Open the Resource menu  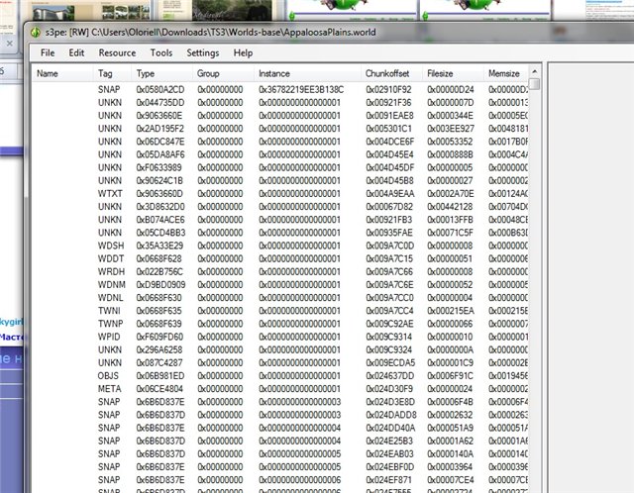pyautogui.click(x=117, y=52)
